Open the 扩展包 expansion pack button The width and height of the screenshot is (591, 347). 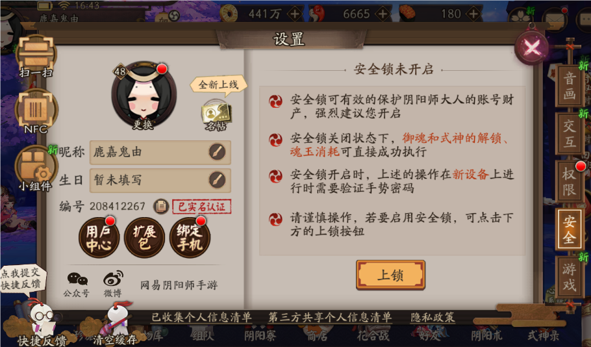pyautogui.click(x=144, y=238)
